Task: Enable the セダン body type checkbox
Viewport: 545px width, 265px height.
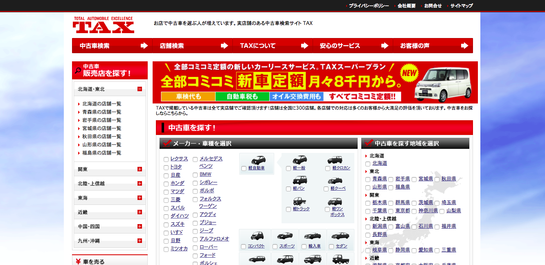Action: tap(331, 247)
